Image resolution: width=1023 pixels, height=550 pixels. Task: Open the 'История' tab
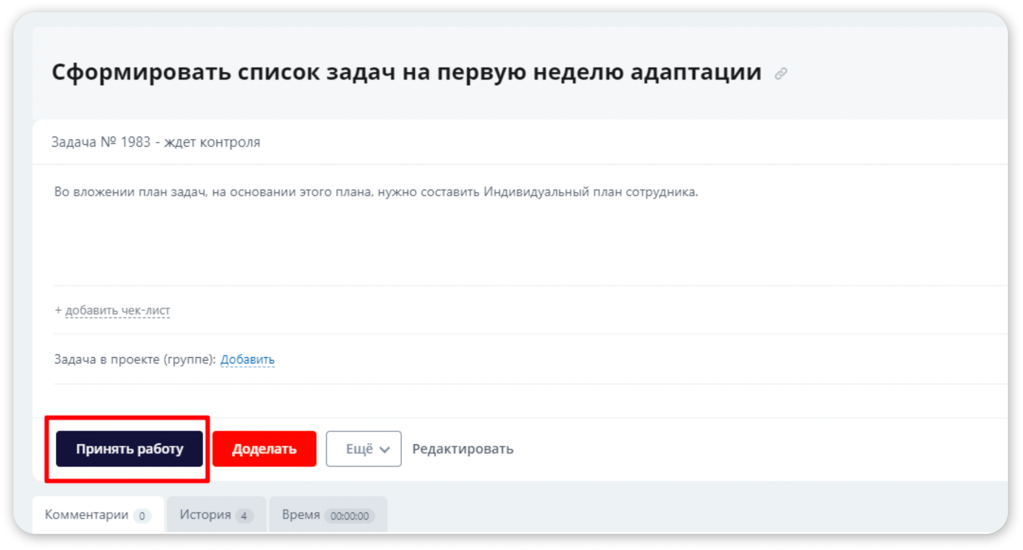point(216,515)
